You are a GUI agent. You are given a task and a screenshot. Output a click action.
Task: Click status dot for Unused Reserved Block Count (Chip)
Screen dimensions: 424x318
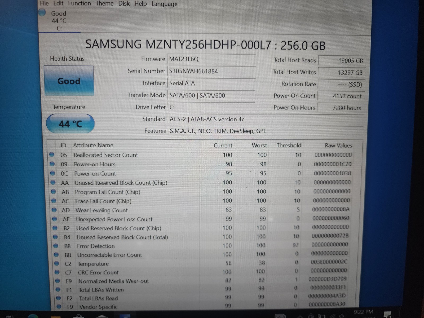tap(53, 182)
